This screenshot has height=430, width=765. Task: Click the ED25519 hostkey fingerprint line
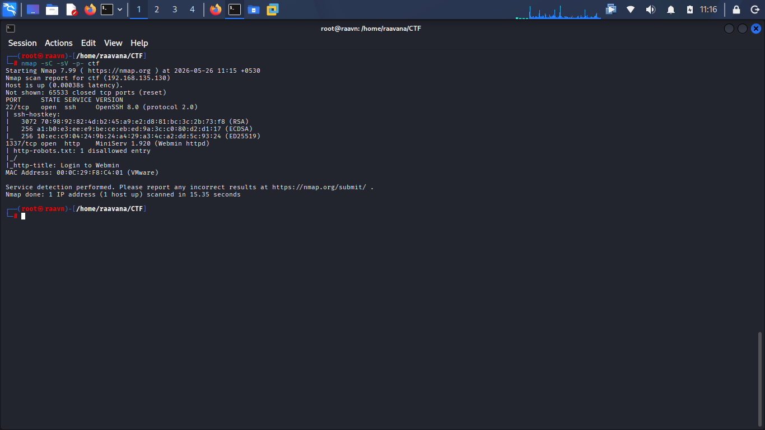coord(133,136)
